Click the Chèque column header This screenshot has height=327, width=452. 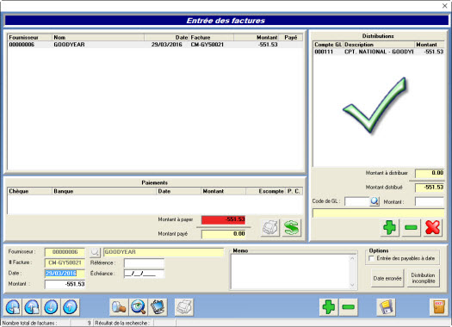[29, 191]
